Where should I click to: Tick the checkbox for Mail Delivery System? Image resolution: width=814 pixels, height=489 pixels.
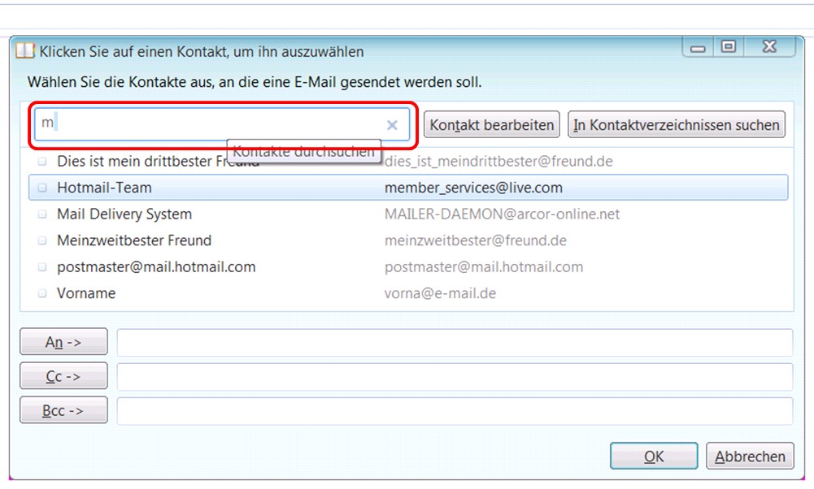42,214
